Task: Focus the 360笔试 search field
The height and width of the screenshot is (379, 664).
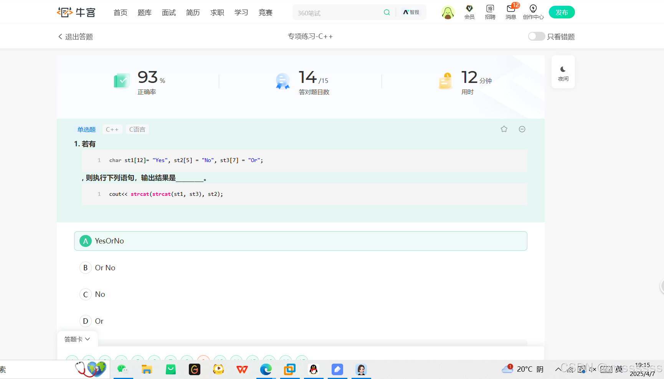Action: pos(338,13)
